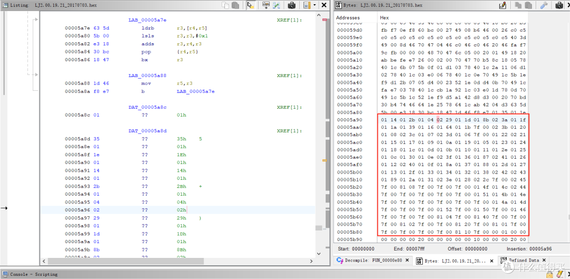Screen dimensions: 570x279
Task: Select label DAT_00005a8c
Action: [x=147, y=107]
